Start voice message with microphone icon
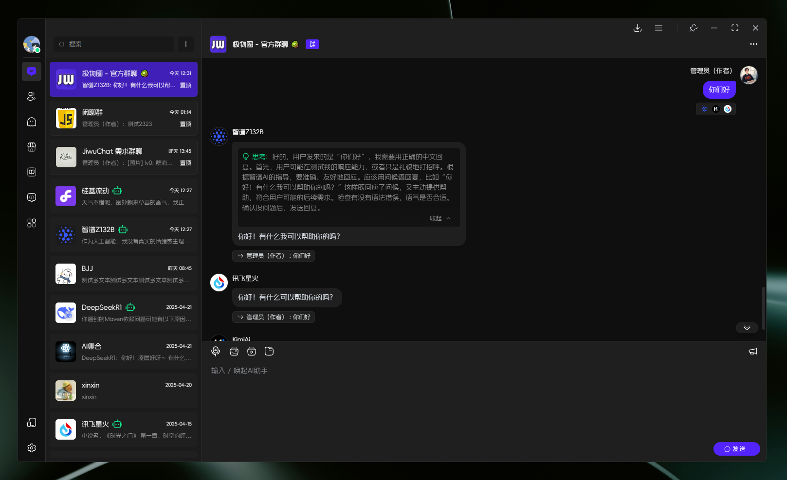Viewport: 787px width, 480px height. (216, 351)
